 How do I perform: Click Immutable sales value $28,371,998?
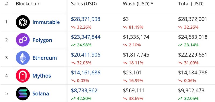pyautogui.click(x=86, y=19)
